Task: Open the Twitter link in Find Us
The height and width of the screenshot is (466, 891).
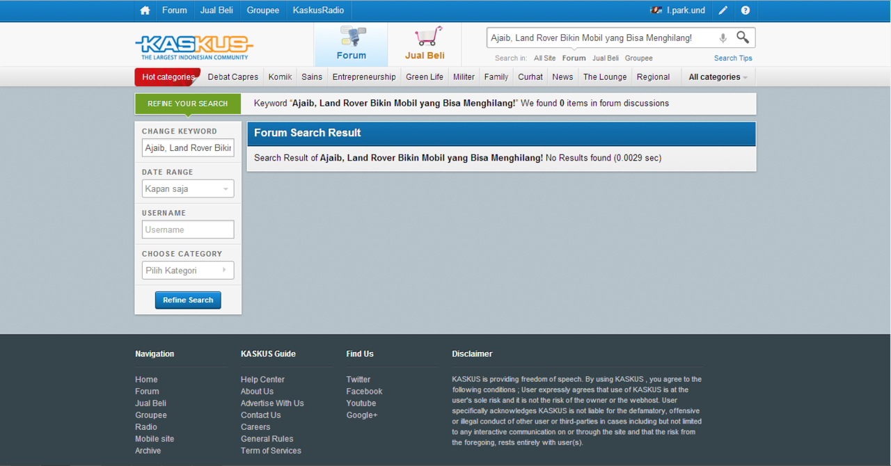Action: coord(358,380)
